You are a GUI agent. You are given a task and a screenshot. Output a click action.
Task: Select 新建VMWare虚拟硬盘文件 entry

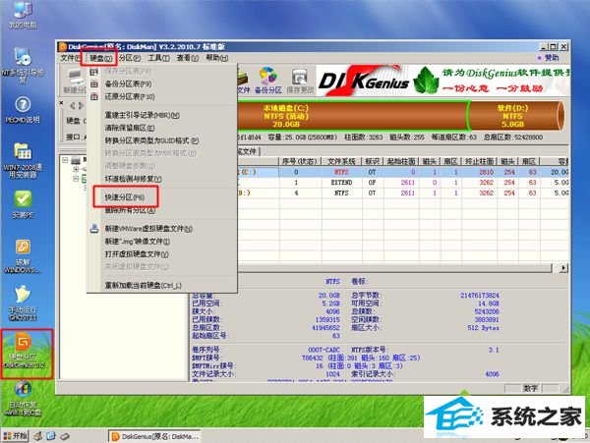coord(148,229)
